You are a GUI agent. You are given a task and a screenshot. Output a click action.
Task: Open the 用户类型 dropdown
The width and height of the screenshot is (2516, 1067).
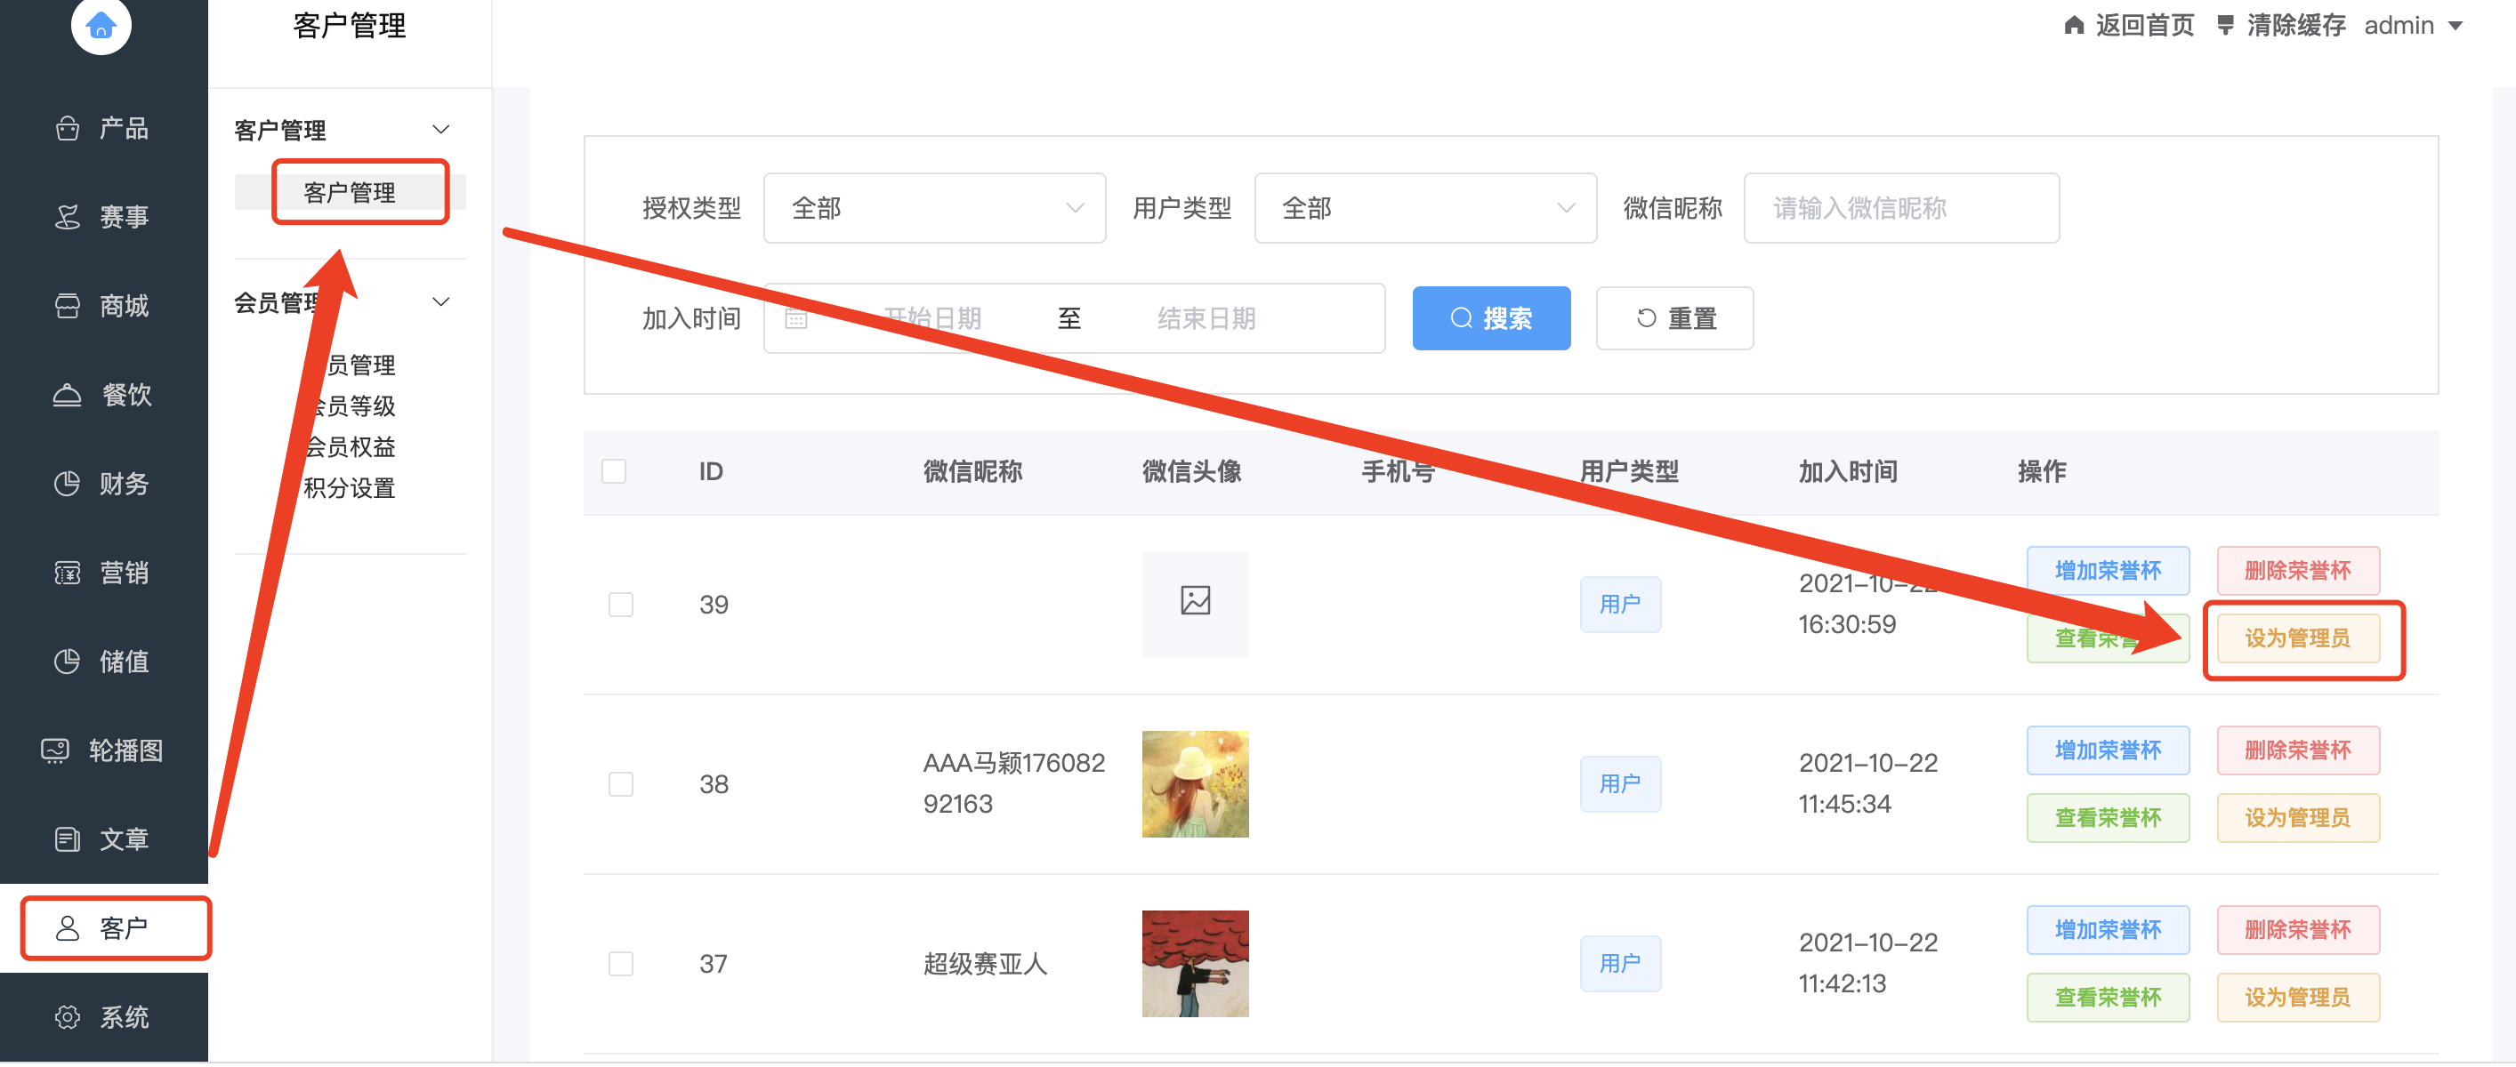pyautogui.click(x=1425, y=208)
